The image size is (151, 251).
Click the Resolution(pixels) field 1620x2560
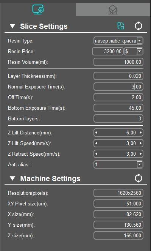tap(118, 193)
